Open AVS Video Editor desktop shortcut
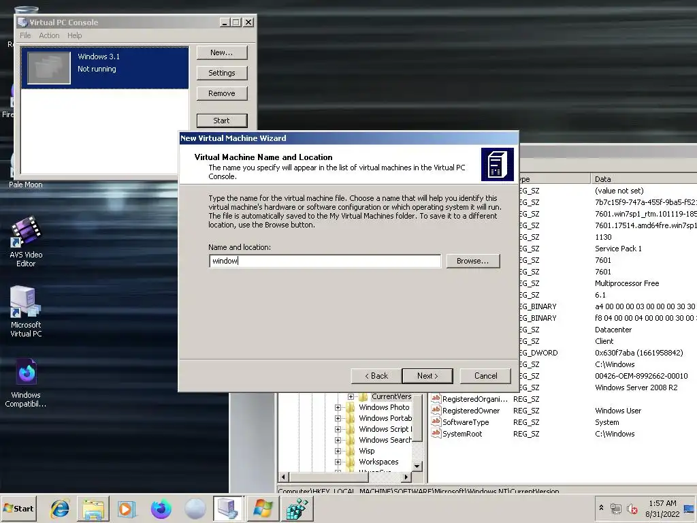 pyautogui.click(x=26, y=242)
